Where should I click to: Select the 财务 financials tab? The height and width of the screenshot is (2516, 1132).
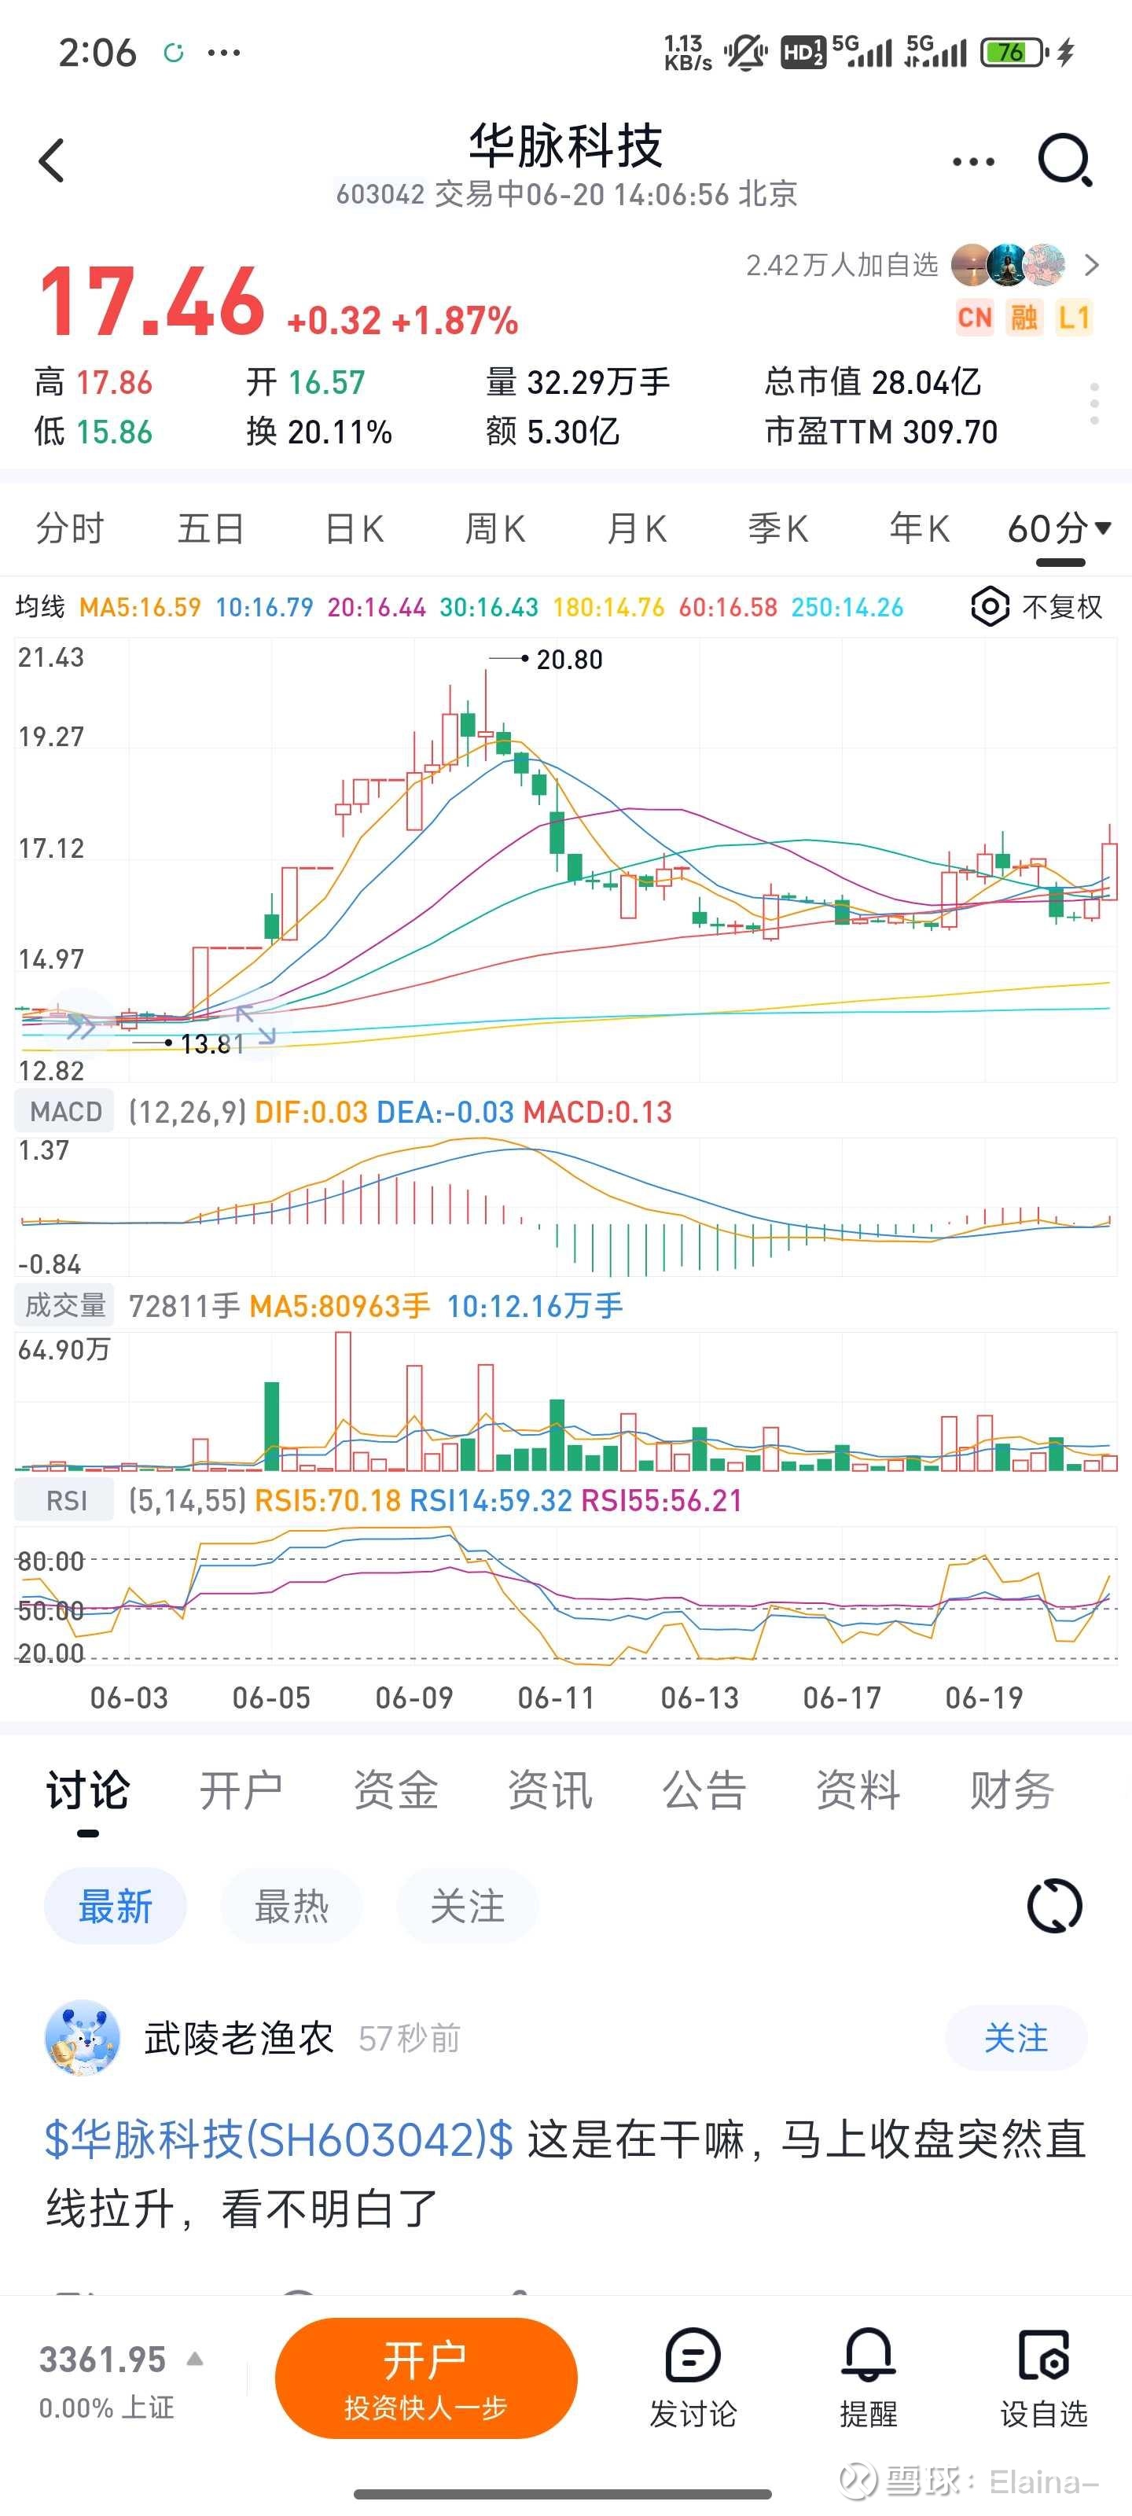[1012, 1790]
